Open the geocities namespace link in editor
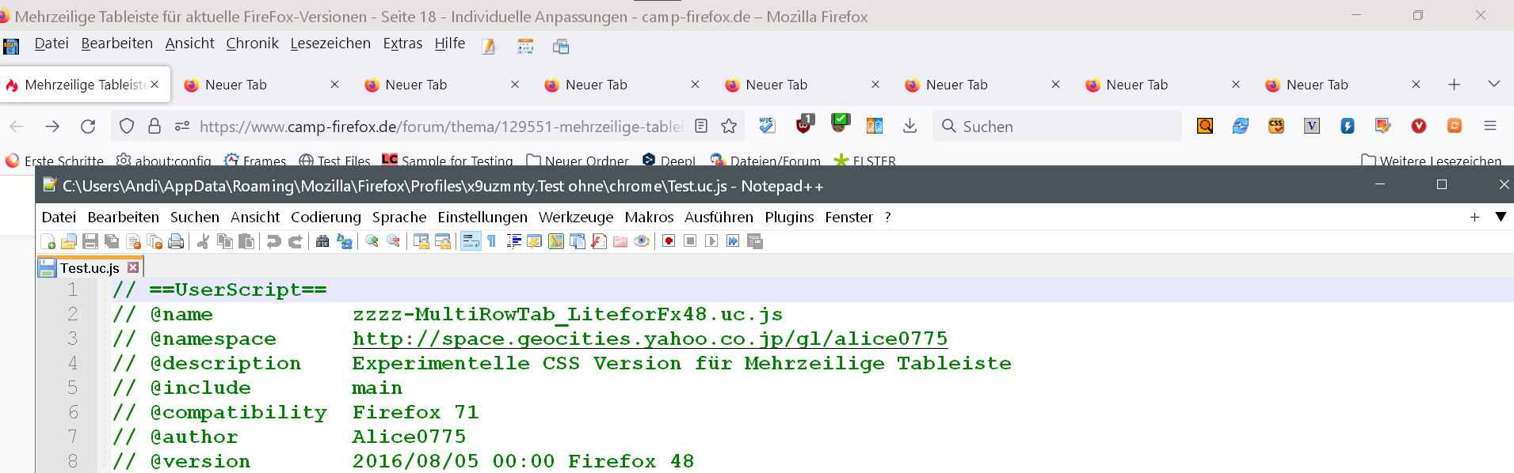Image resolution: width=1514 pixels, height=473 pixels. (x=650, y=339)
